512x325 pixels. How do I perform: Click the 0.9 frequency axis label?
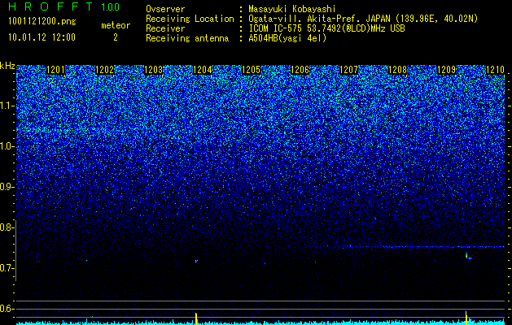click(x=7, y=187)
